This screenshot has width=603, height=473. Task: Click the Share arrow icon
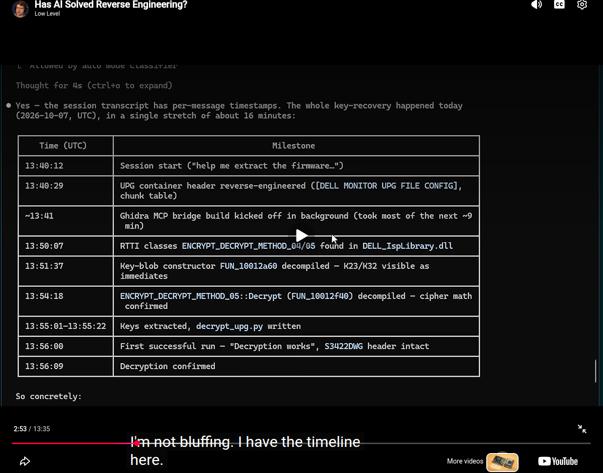[x=25, y=461]
